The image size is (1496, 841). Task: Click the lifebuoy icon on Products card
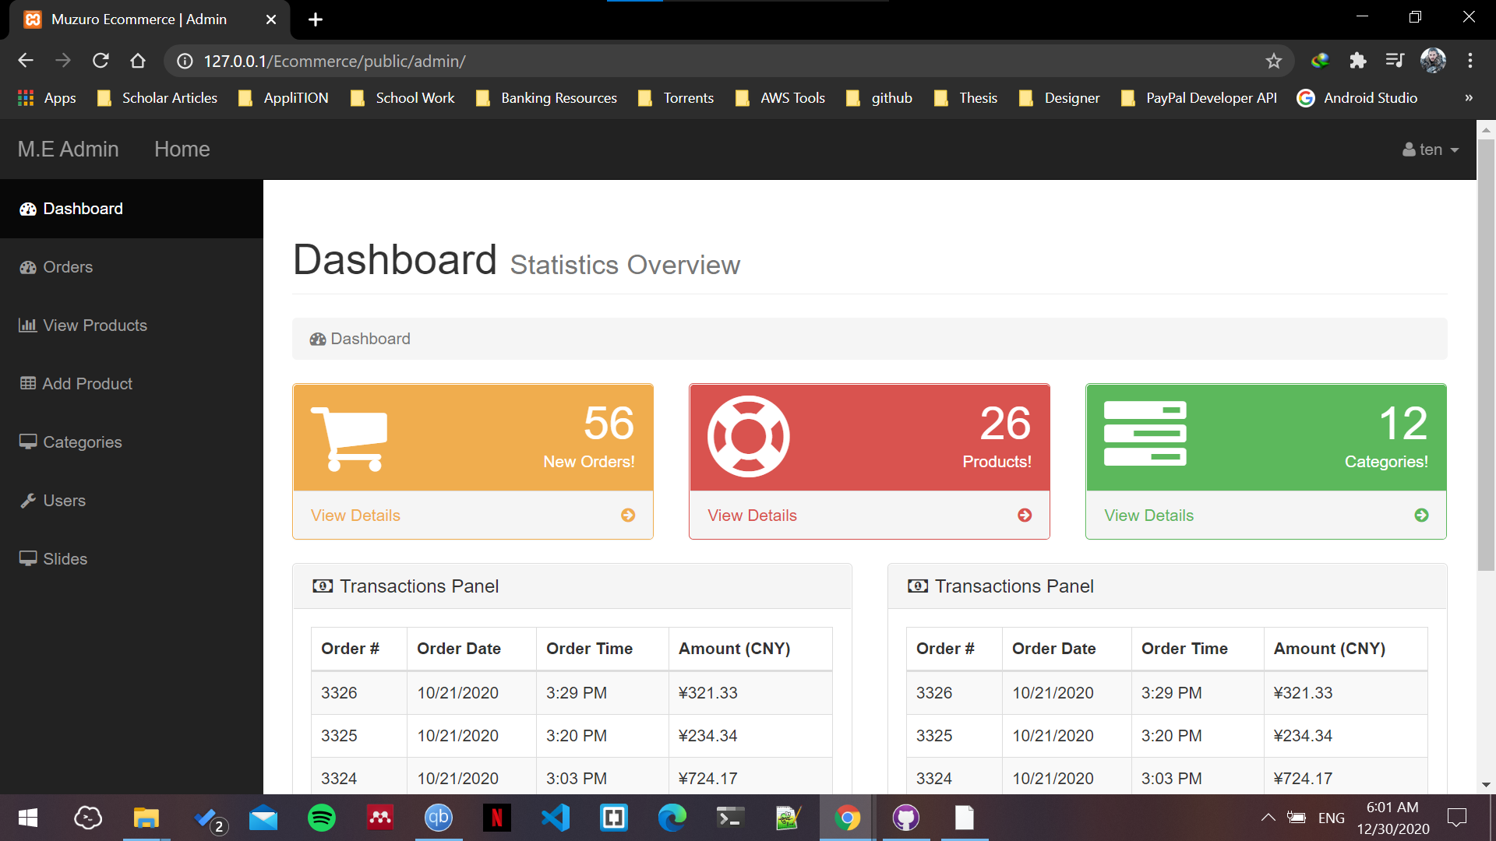748,437
